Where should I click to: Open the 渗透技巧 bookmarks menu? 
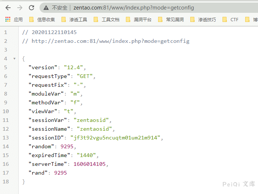click(x=207, y=19)
